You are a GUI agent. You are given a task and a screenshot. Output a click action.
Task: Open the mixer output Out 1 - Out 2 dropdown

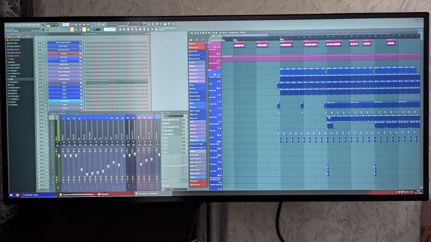click(x=176, y=189)
